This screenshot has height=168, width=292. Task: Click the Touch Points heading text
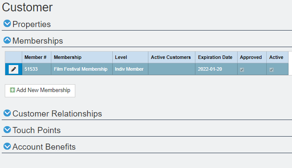point(37,130)
